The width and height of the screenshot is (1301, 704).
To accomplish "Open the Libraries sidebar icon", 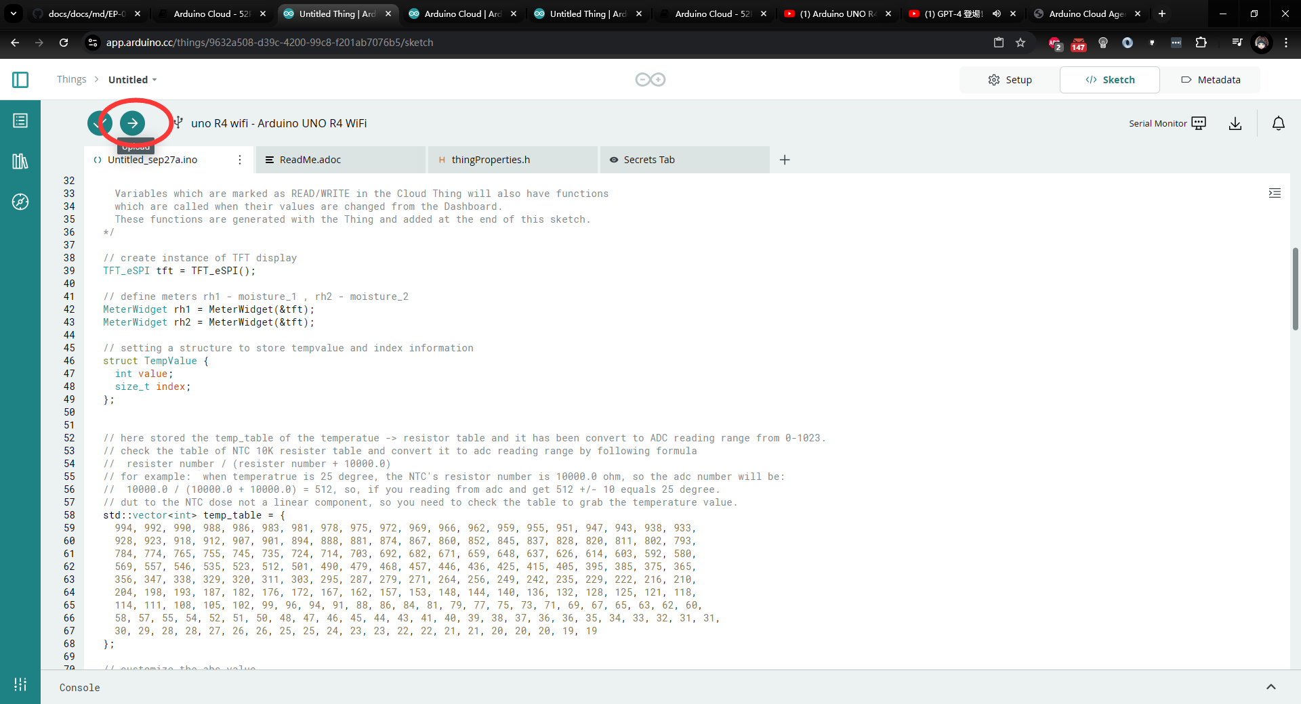I will [x=20, y=161].
